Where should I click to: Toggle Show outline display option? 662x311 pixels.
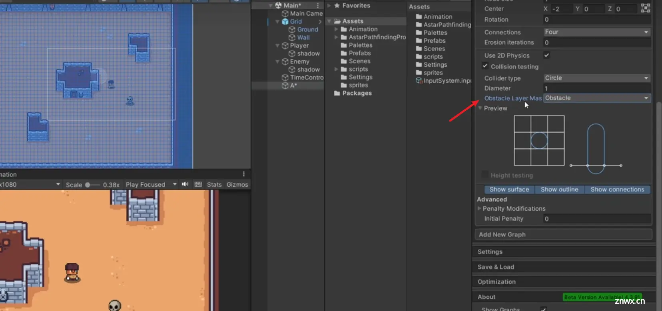pyautogui.click(x=559, y=189)
